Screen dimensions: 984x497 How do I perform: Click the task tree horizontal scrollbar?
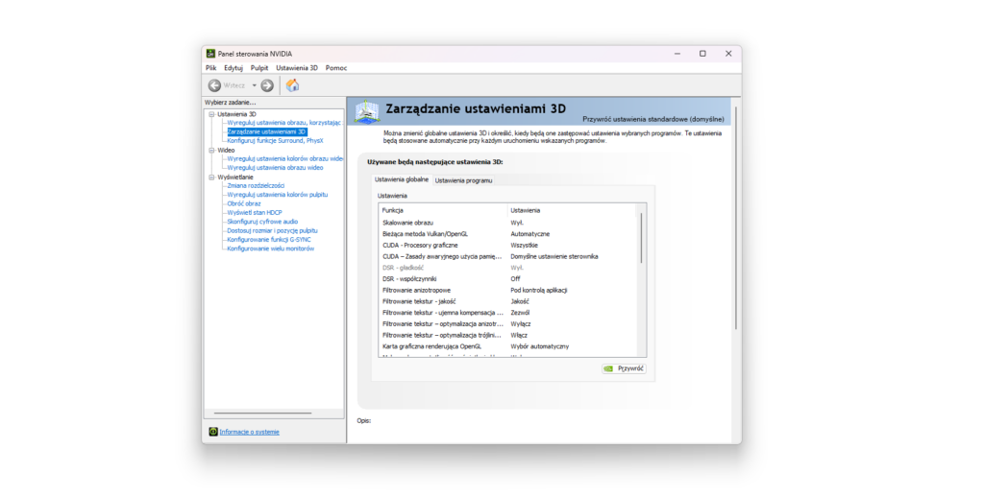262,413
